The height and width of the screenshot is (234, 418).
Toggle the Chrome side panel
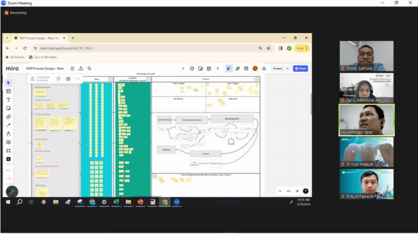click(280, 48)
